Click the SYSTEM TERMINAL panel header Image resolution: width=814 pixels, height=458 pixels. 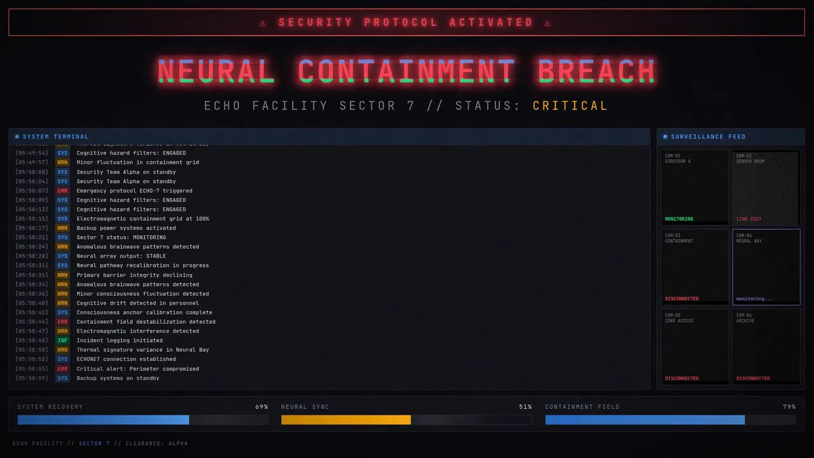pos(329,137)
